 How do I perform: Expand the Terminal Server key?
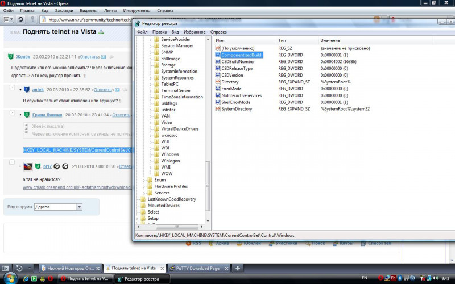click(x=150, y=90)
